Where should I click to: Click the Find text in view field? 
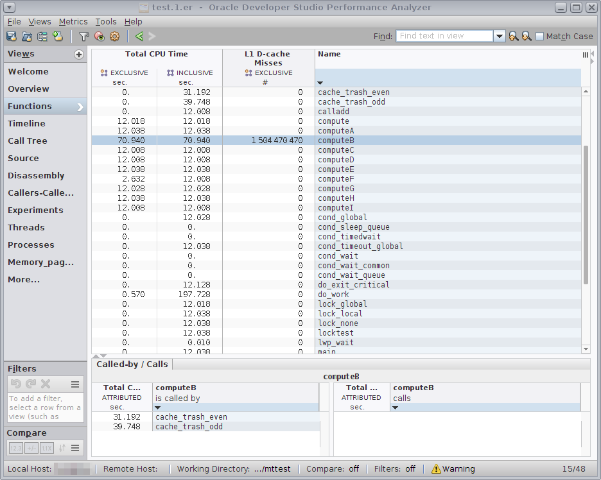click(444, 37)
